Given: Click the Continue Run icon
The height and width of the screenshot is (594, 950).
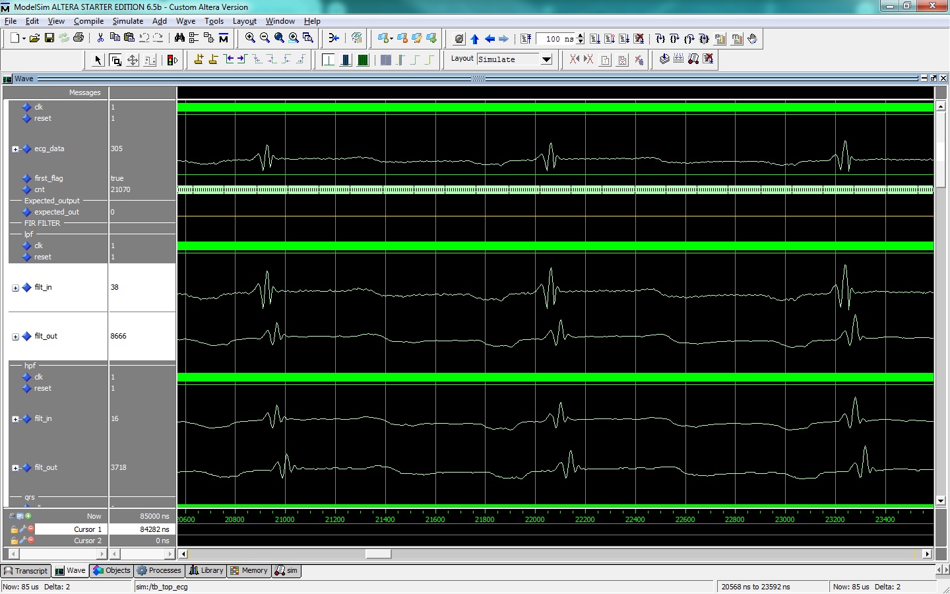Looking at the screenshot, I should click(x=610, y=39).
